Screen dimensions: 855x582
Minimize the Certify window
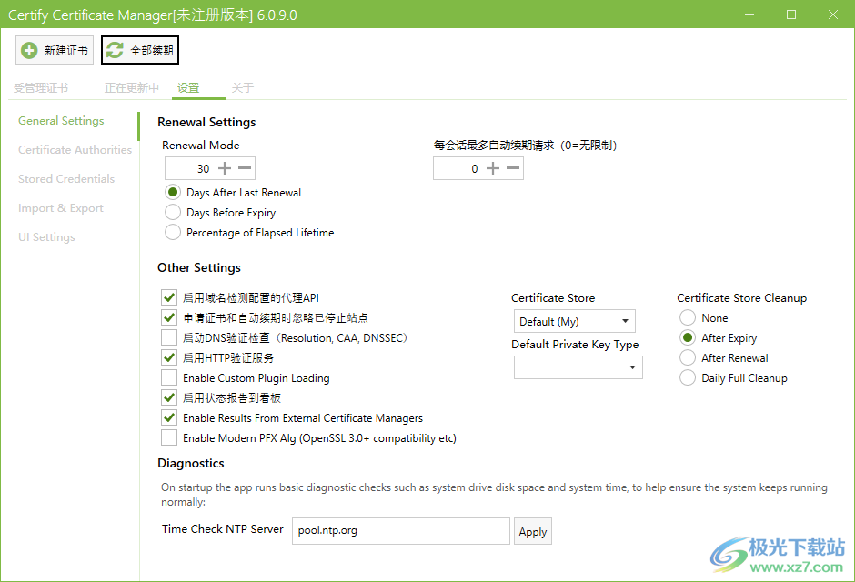point(749,15)
